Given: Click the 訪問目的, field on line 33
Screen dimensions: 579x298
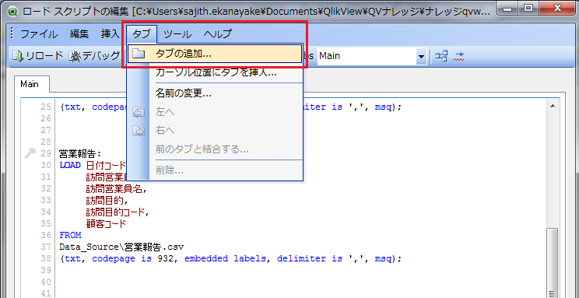Looking at the screenshot, I should pos(107,201).
